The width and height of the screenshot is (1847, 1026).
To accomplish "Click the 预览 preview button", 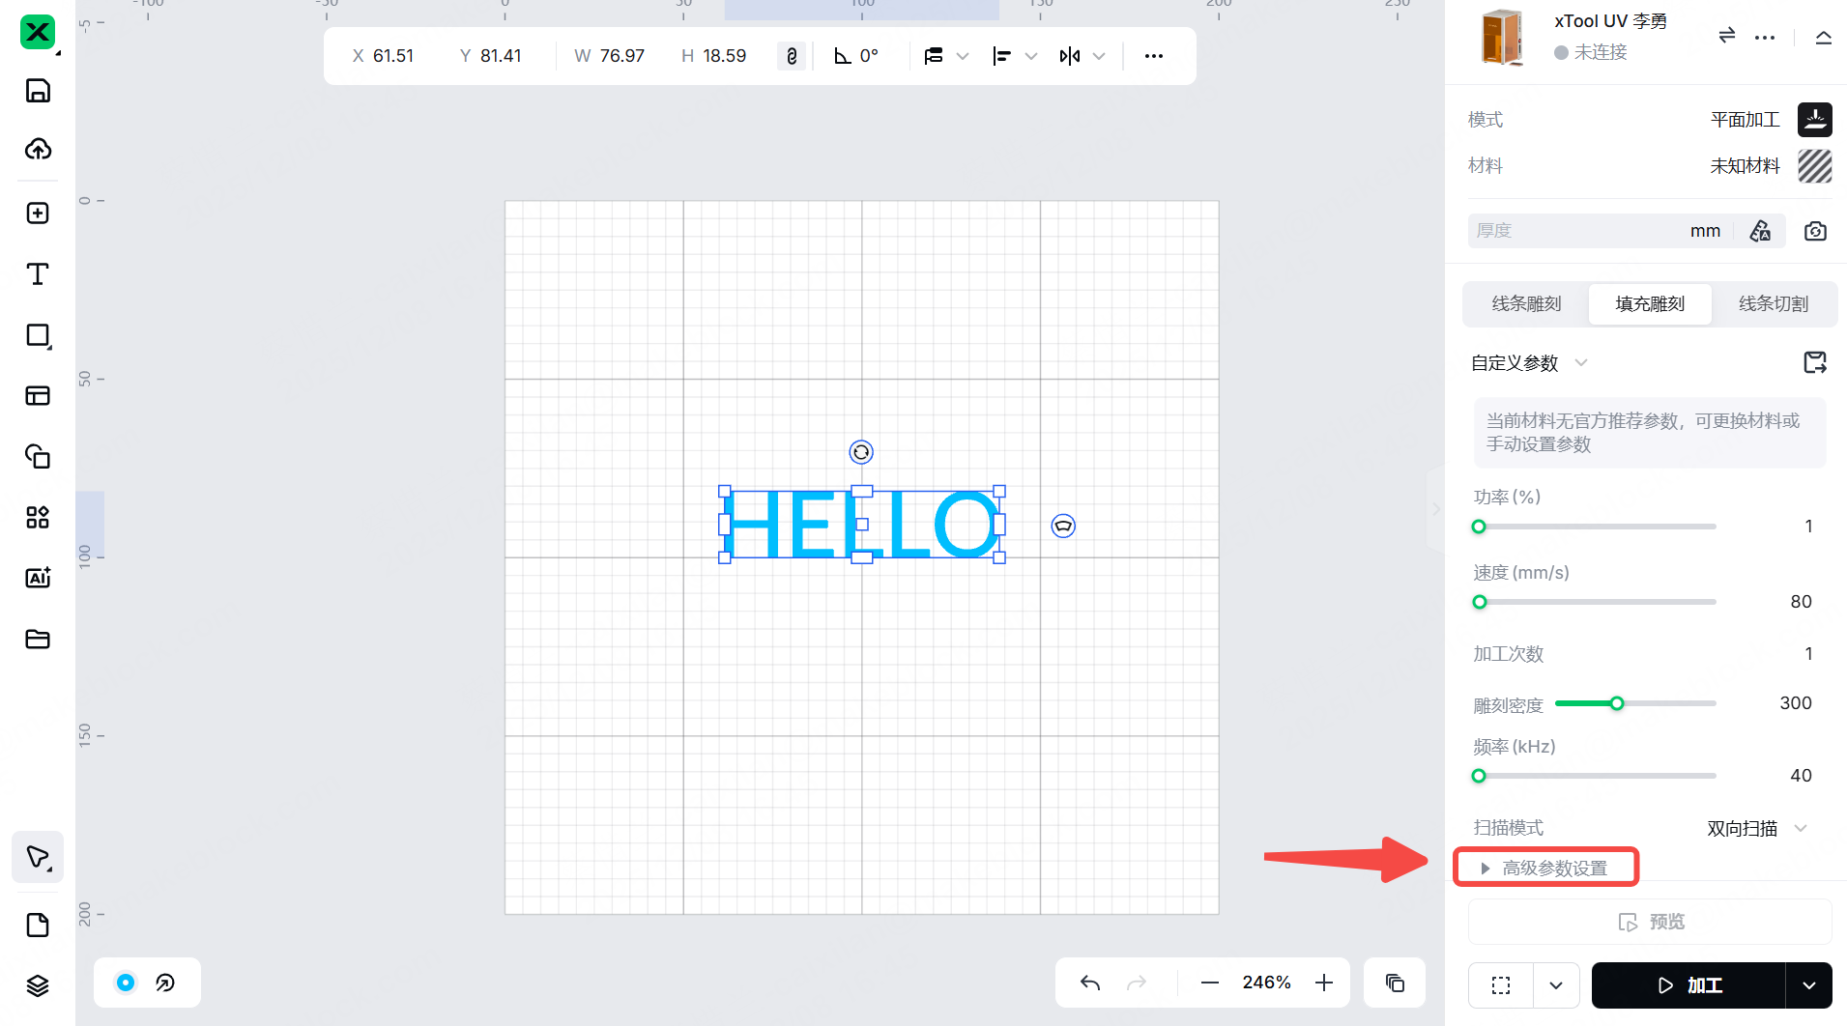I will [1650, 922].
